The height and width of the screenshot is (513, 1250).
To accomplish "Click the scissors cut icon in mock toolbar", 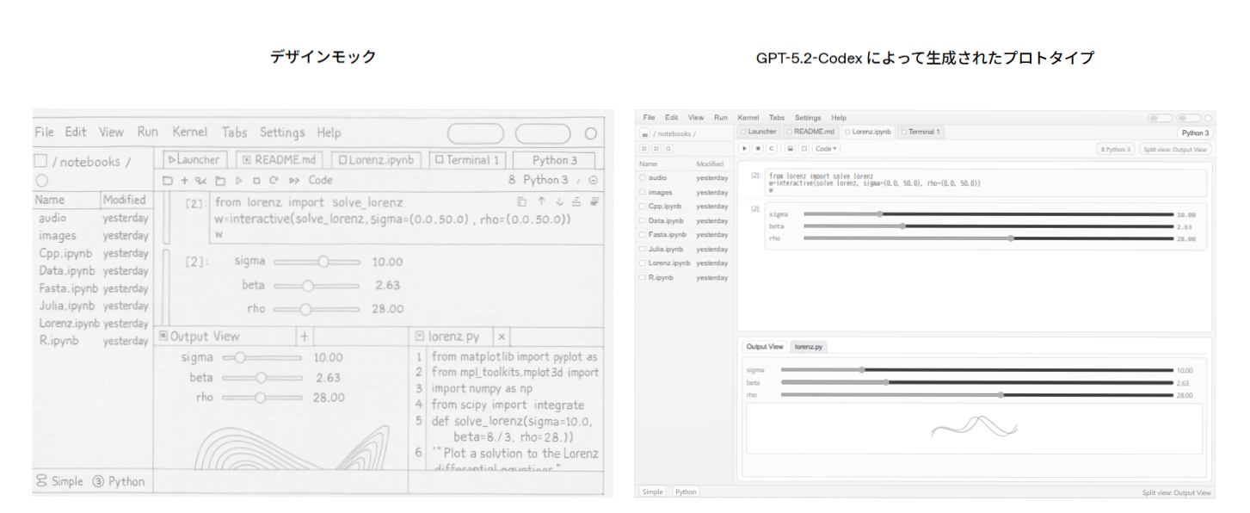I will [x=200, y=181].
